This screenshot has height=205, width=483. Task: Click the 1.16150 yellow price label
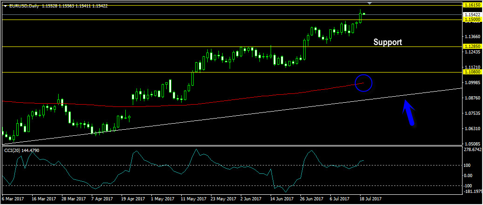click(473, 5)
